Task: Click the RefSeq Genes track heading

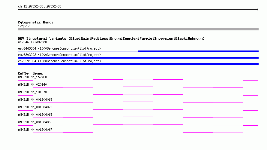Action: pos(31,73)
